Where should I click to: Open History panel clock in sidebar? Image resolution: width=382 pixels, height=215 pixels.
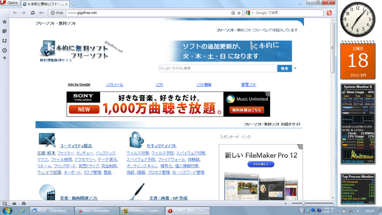click(x=5, y=50)
